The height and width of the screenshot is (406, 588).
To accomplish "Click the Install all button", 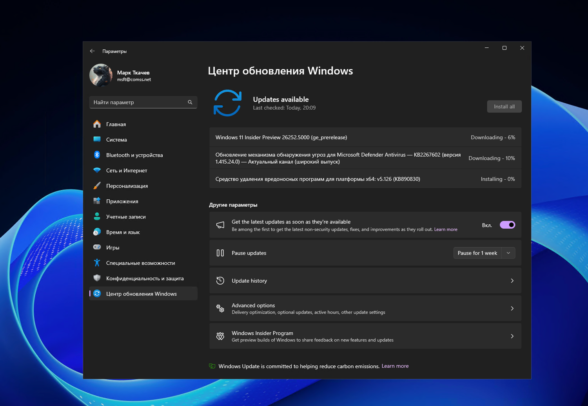I will (504, 106).
